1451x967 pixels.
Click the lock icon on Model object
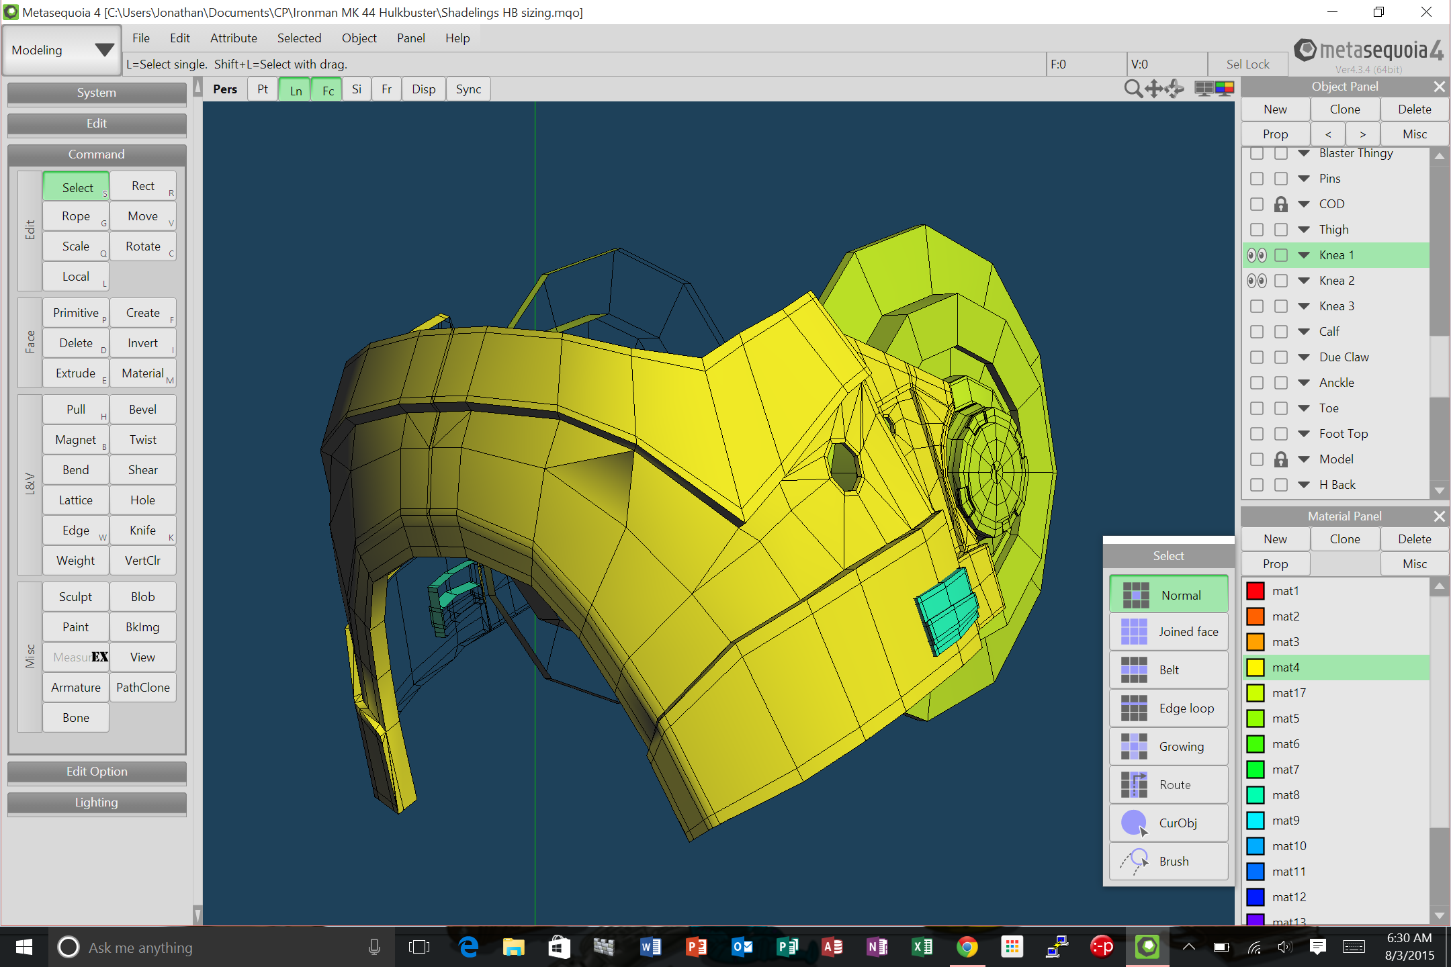(1281, 459)
